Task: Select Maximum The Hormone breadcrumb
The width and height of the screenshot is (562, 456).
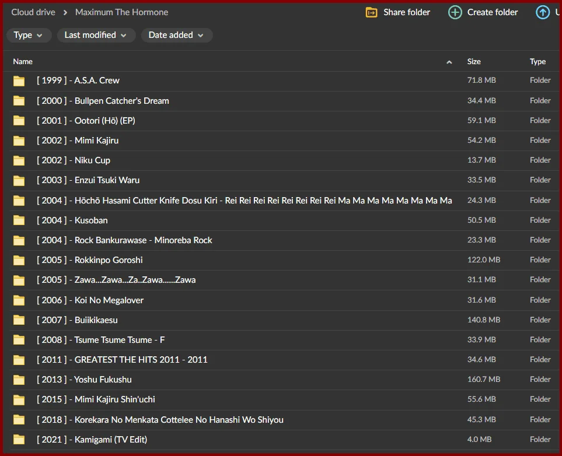Action: click(121, 12)
